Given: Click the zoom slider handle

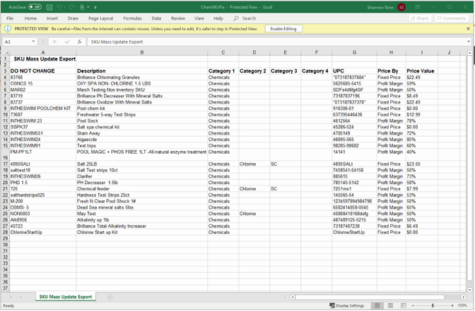Looking at the screenshot, I should click(x=433, y=306).
